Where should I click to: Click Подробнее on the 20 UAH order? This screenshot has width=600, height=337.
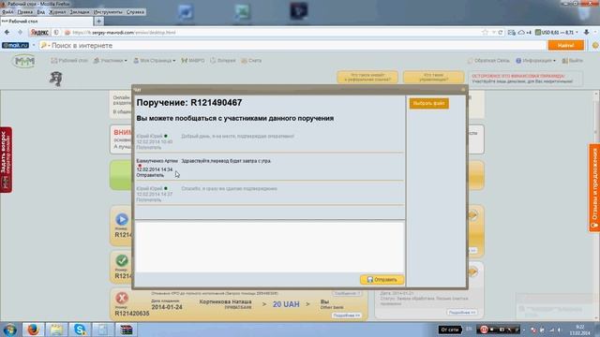346,315
